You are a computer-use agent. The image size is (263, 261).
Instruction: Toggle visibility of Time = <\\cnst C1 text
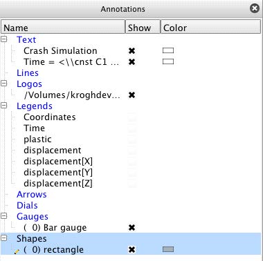tap(131, 61)
